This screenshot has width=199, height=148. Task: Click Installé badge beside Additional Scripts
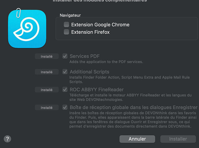click(x=46, y=72)
